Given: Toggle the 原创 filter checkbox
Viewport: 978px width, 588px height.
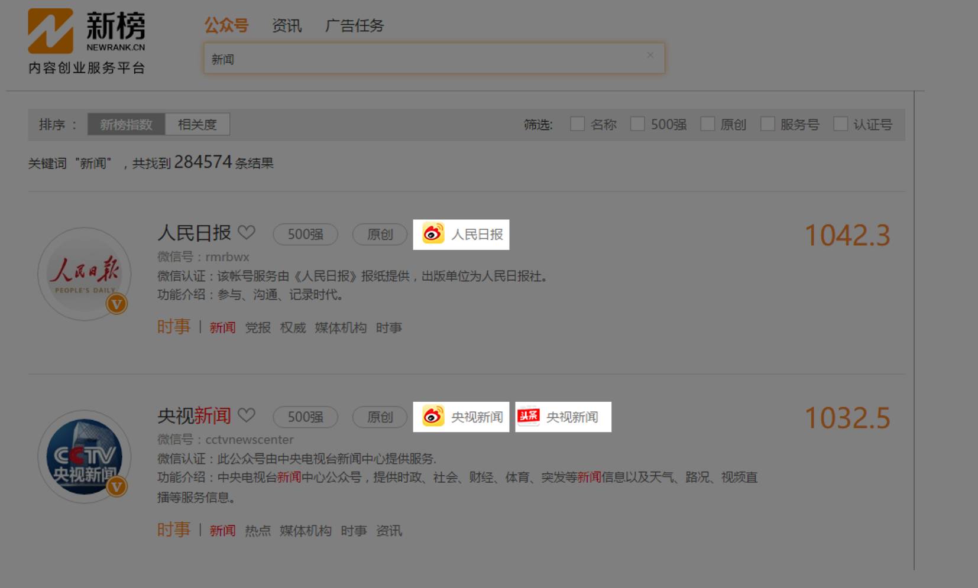Looking at the screenshot, I should tap(707, 124).
